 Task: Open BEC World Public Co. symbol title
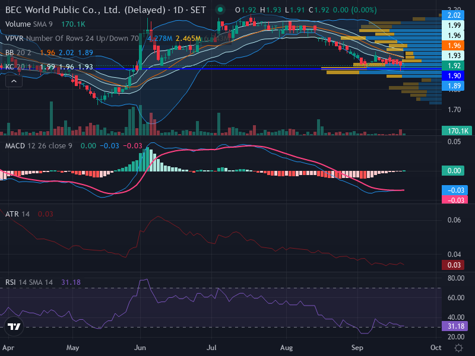(x=85, y=10)
